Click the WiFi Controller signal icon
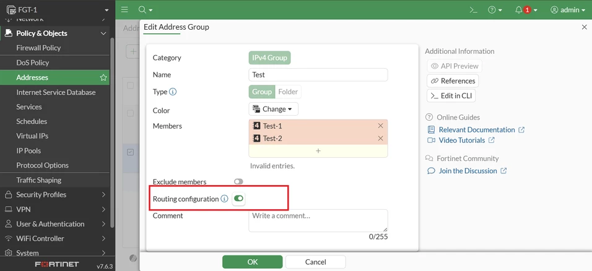Screen dimensions: 592x271 click(8, 239)
